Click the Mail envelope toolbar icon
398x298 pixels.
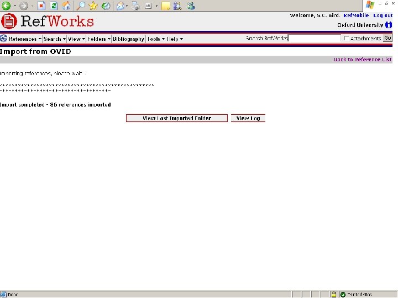tap(121, 6)
